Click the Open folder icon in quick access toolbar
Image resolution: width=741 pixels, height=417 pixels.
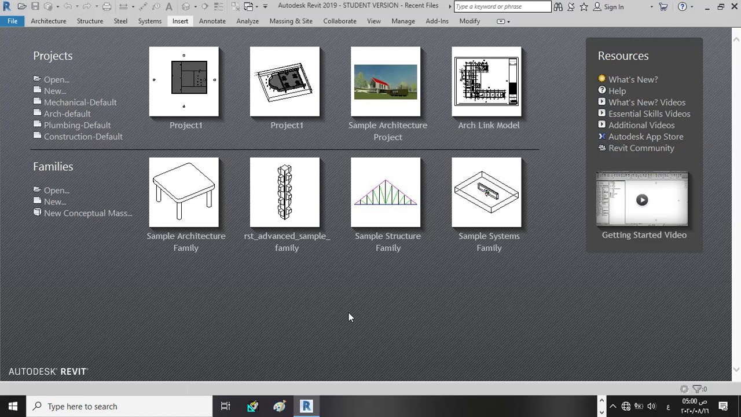click(x=22, y=6)
